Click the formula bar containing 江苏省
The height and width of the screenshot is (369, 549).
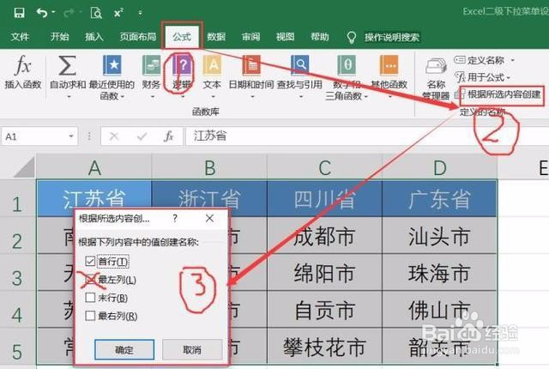[x=367, y=136]
